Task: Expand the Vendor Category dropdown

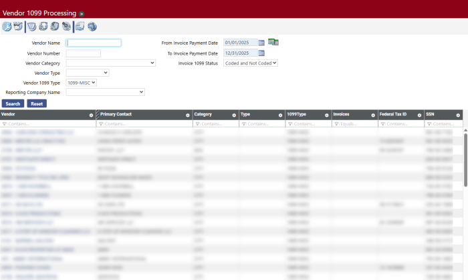Action: [x=110, y=63]
